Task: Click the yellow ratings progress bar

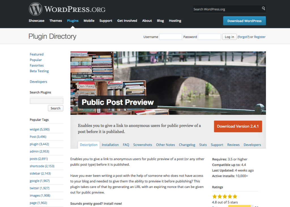Action: tap(239, 206)
